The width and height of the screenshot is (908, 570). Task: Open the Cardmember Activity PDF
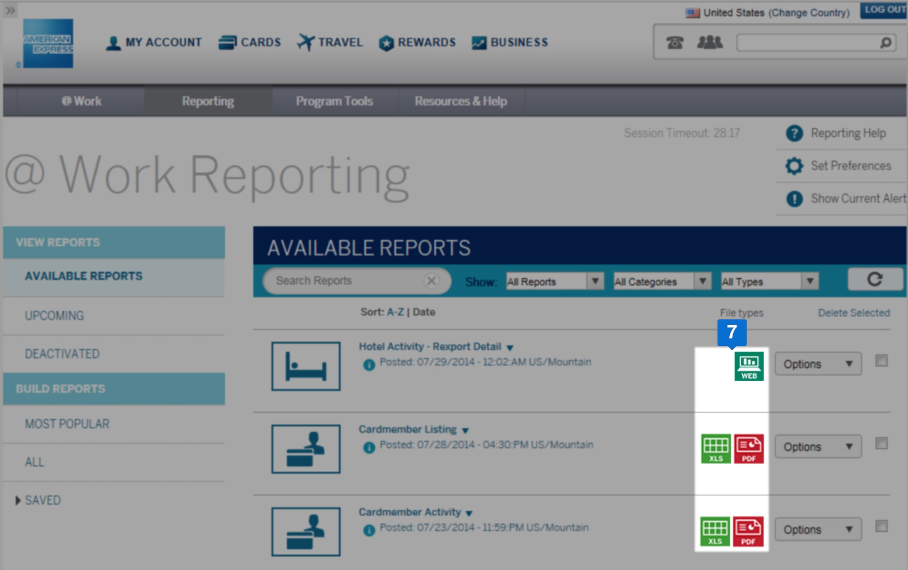749,531
